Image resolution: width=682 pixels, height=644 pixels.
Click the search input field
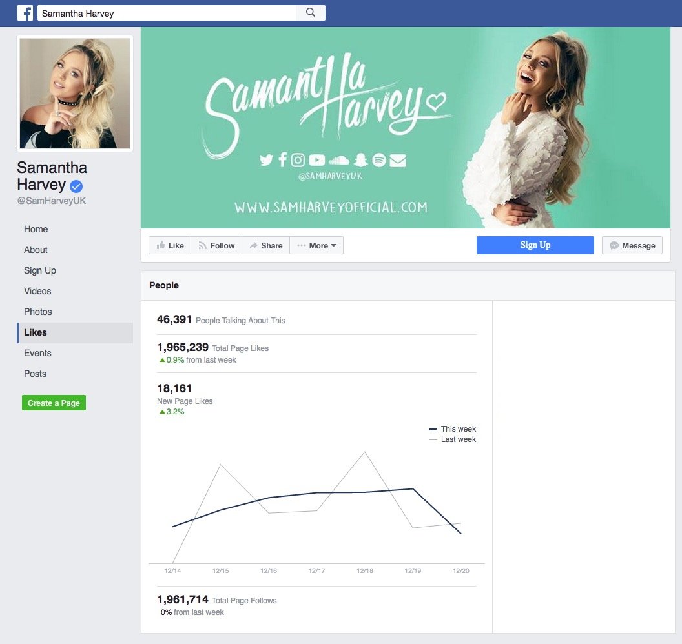(167, 13)
